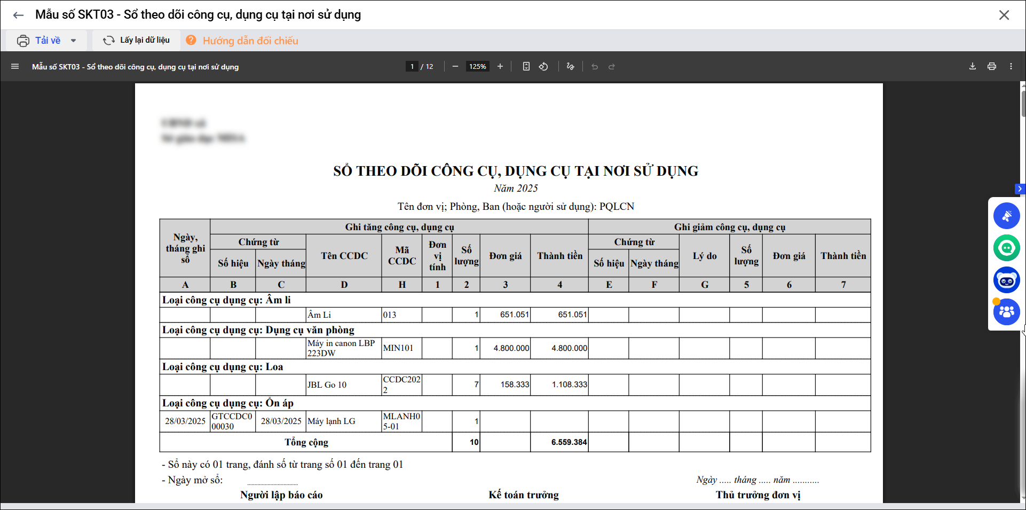
Task: Expand the blue side panel arrow
Action: click(1020, 189)
